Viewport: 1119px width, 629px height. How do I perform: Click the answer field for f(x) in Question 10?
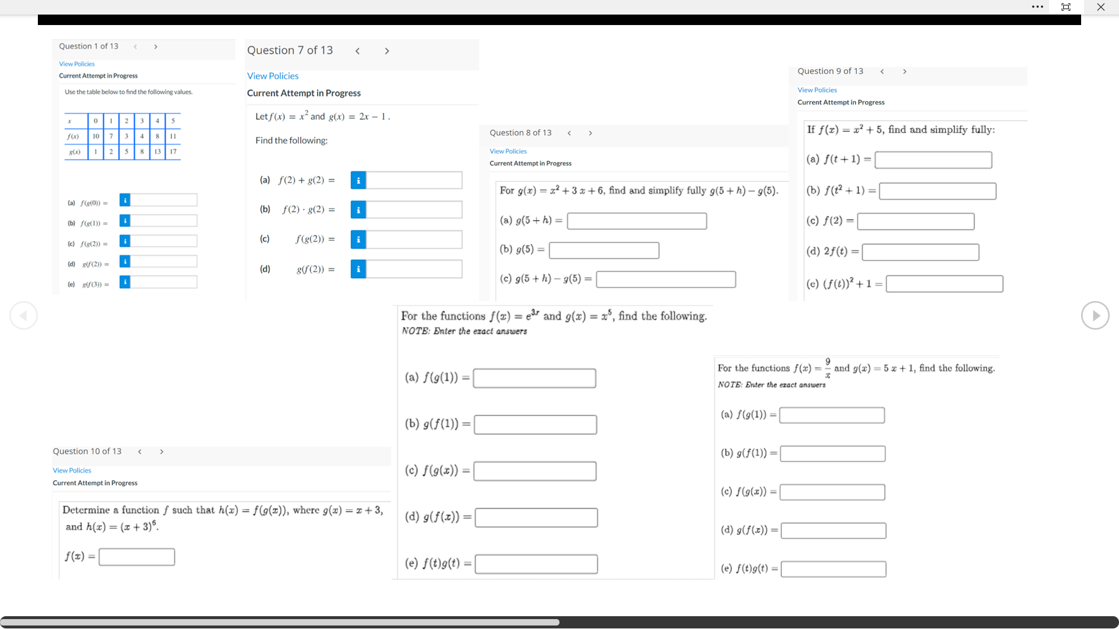[136, 557]
